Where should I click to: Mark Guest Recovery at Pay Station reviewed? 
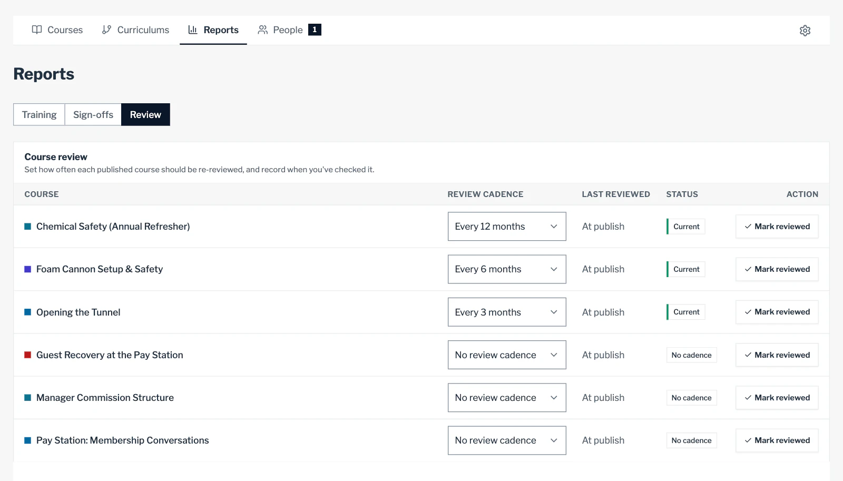pyautogui.click(x=777, y=355)
